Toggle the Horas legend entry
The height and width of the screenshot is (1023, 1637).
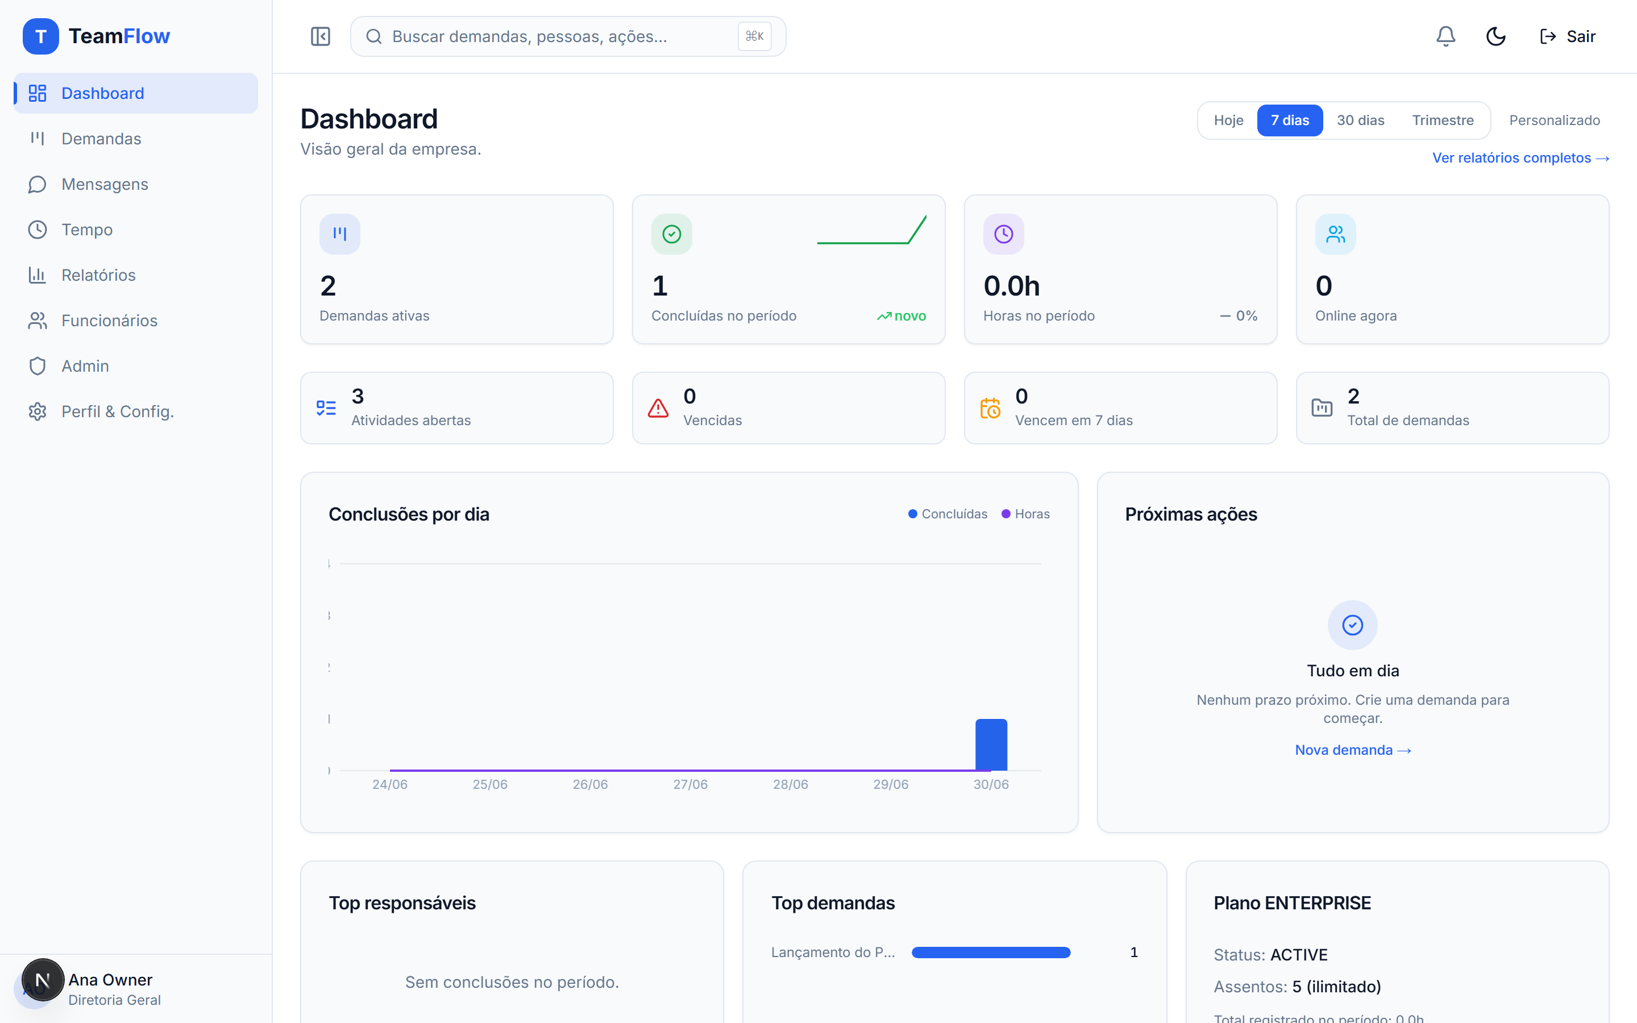pyautogui.click(x=1025, y=514)
